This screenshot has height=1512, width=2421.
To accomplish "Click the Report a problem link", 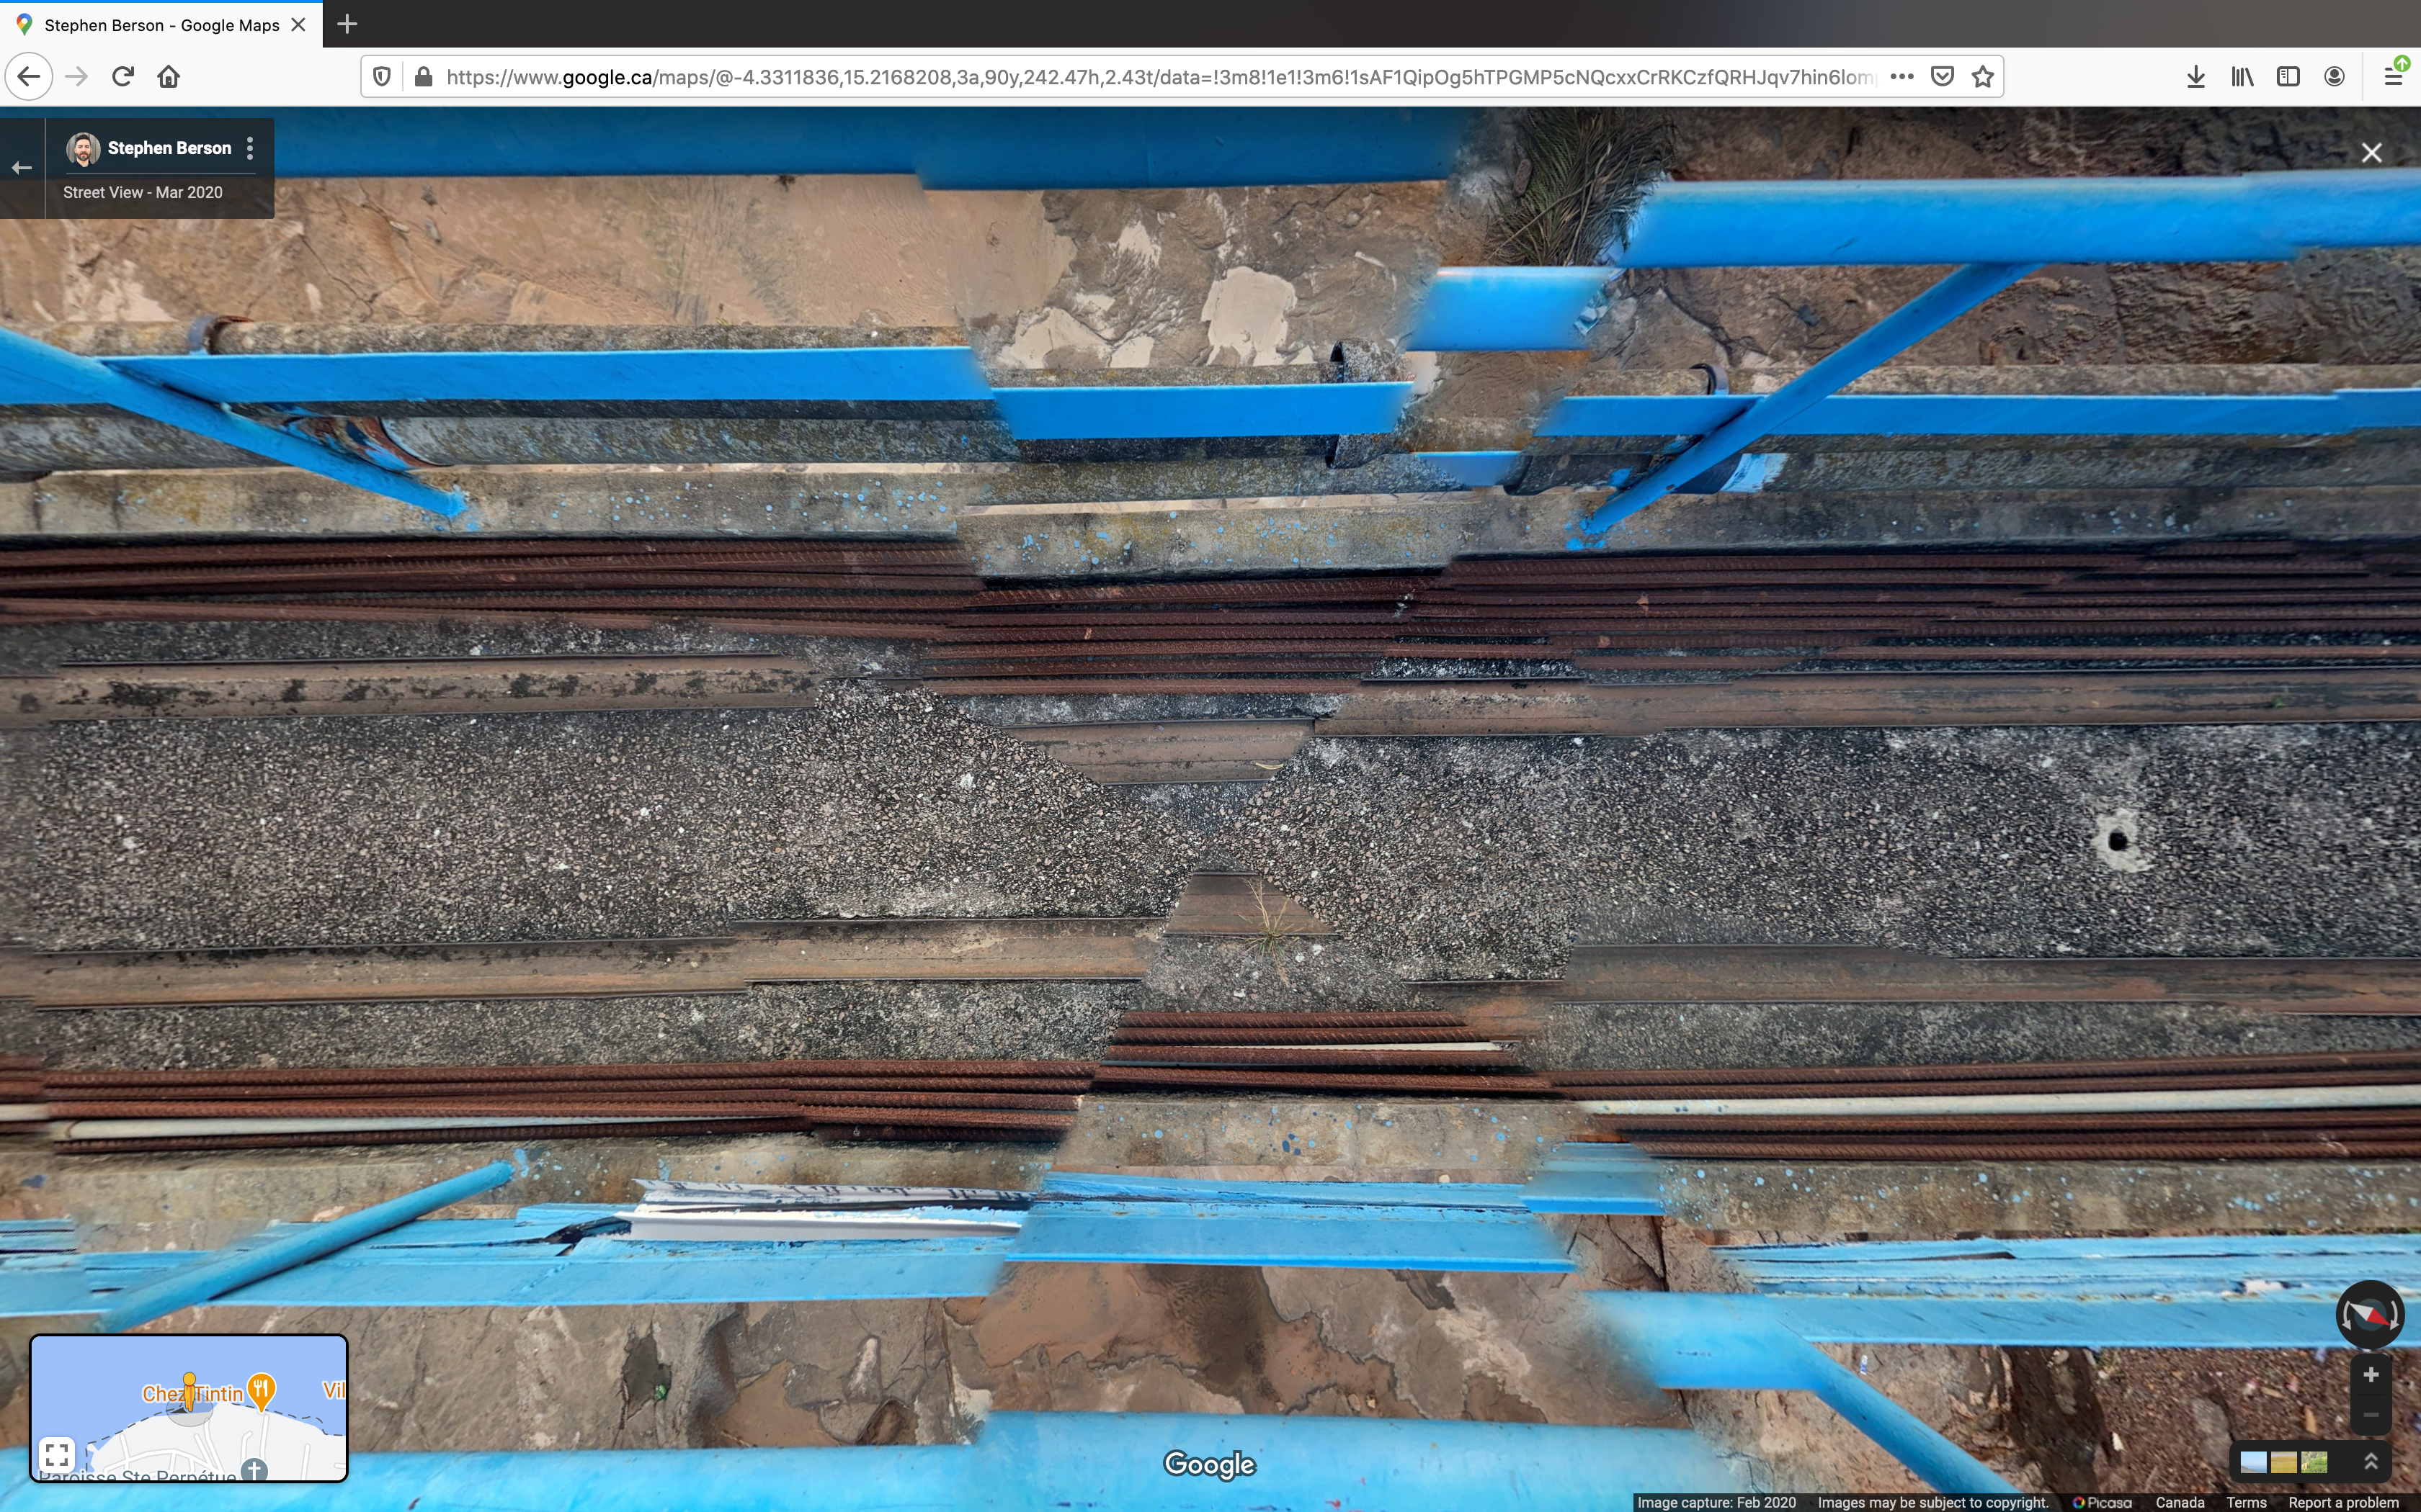I will [x=2343, y=1502].
